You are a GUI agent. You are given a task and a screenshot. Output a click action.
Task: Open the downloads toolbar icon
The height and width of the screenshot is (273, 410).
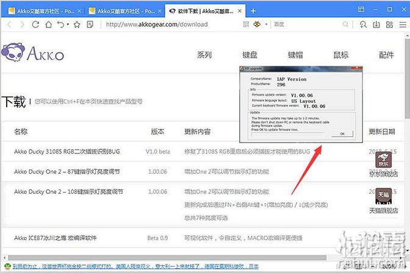click(376, 24)
